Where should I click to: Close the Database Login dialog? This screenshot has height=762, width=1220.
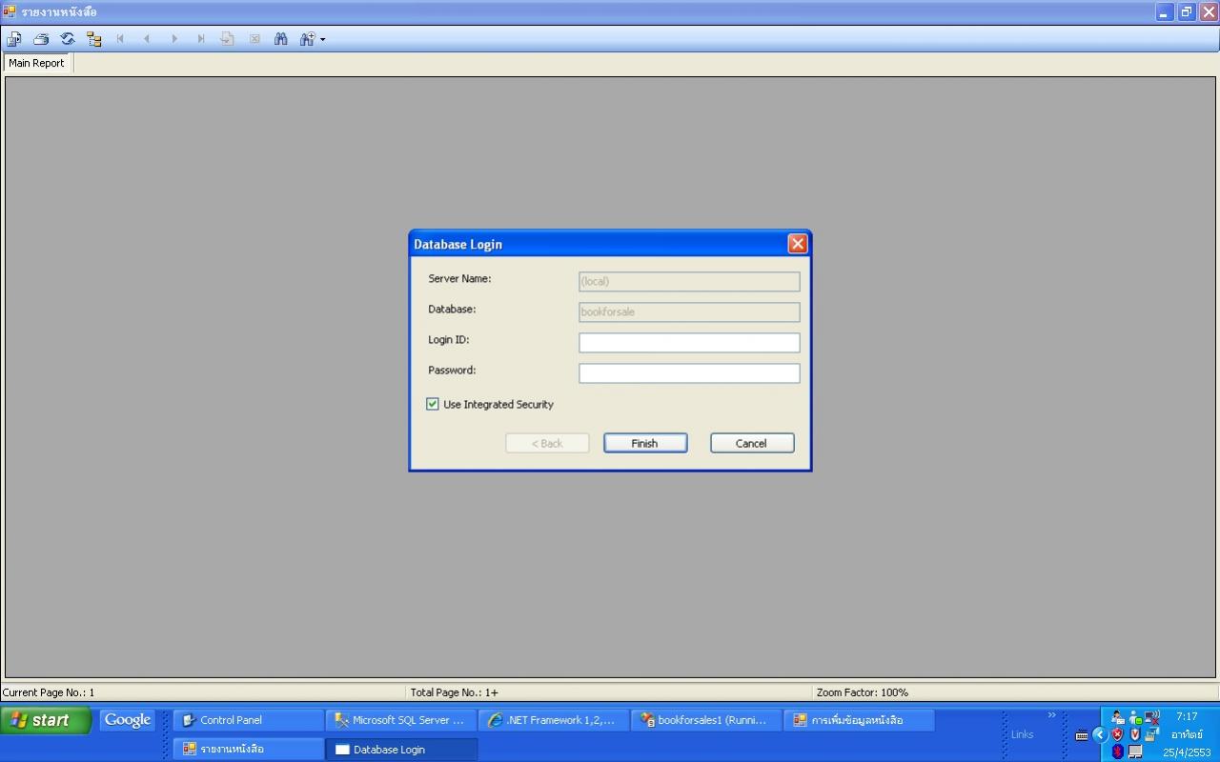coord(798,244)
